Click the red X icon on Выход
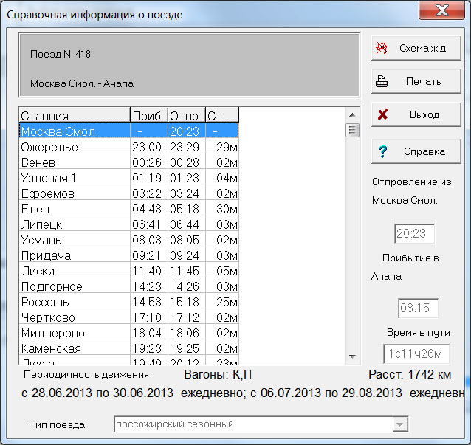The image size is (471, 445). (382, 115)
